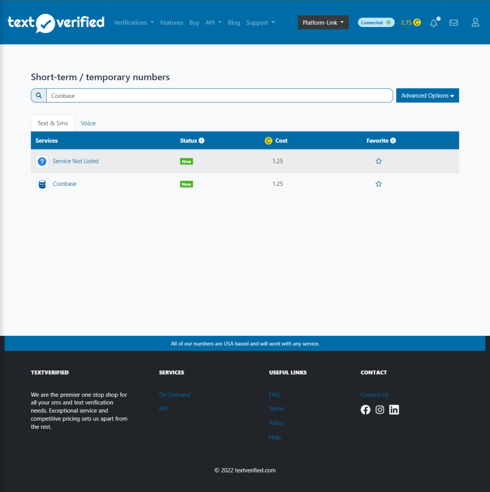
Task: Click the Services column header
Action: (x=47, y=141)
